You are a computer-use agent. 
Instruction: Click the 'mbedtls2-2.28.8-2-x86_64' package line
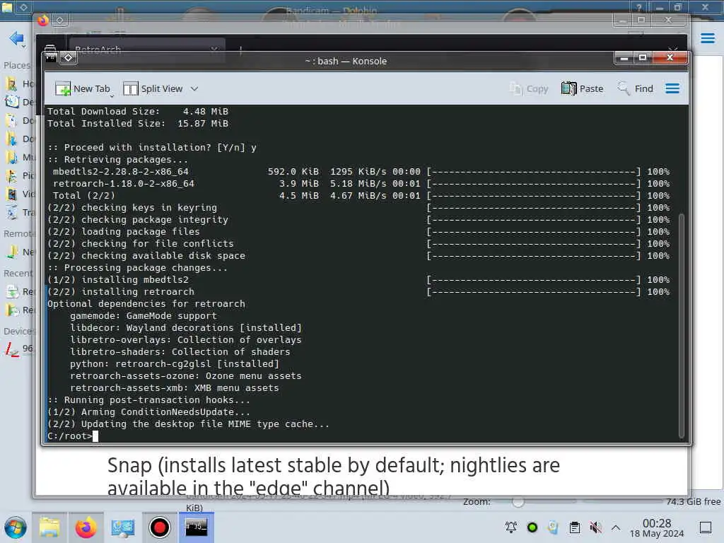coord(120,171)
